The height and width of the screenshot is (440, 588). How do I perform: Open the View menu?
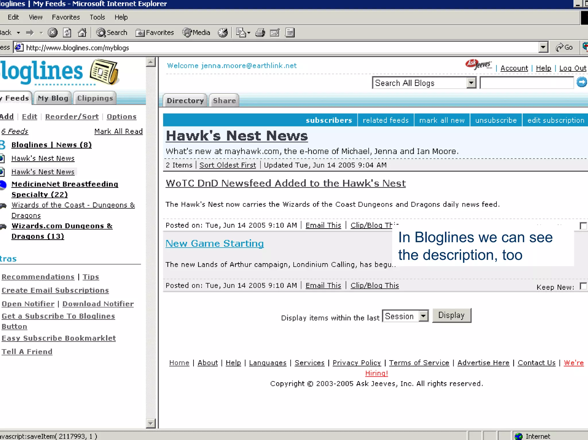[x=36, y=17]
